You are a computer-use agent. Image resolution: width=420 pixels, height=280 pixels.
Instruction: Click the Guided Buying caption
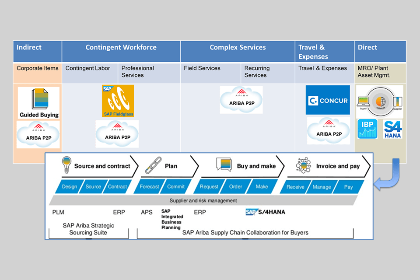(39, 115)
